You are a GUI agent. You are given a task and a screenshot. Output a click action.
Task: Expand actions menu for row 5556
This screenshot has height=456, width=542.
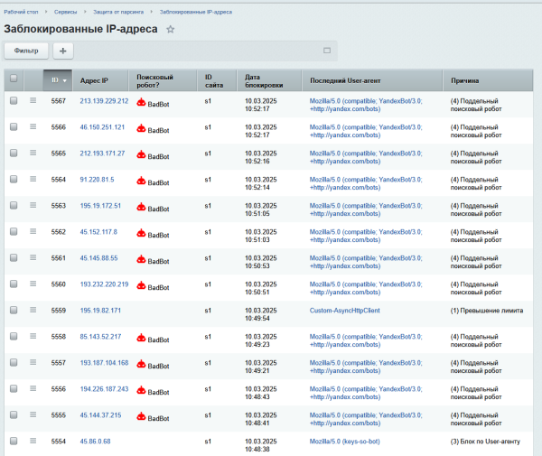tap(33, 389)
